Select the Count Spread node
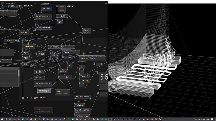 [x=86, y=31]
